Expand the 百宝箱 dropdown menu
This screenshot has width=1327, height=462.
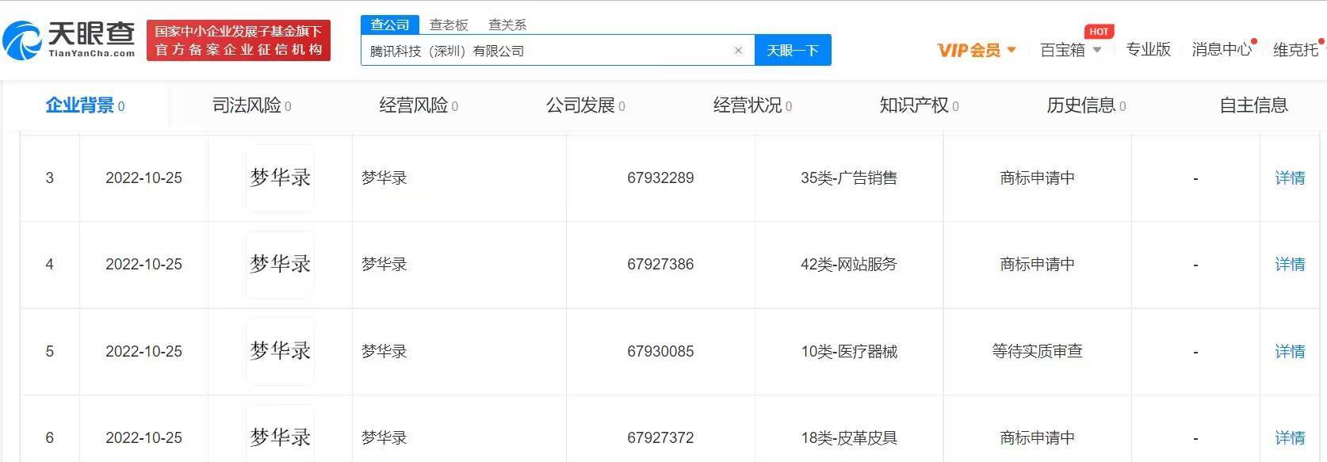click(x=1070, y=50)
